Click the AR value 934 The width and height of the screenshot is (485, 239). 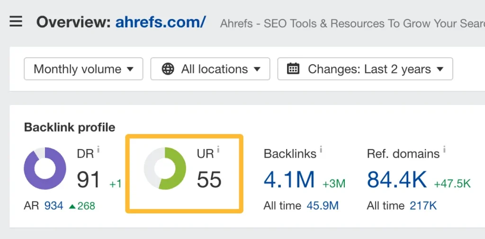click(54, 206)
